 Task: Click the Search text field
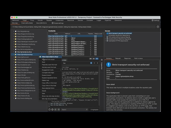point(75,110)
